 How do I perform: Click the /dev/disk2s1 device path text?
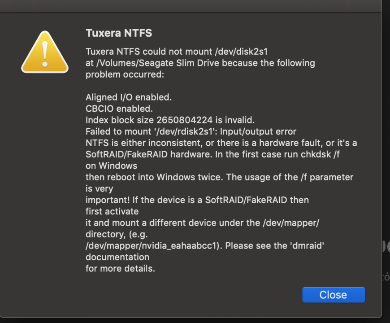click(x=241, y=52)
